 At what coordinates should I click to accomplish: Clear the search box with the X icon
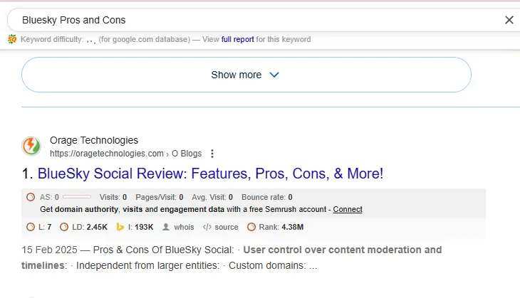point(509,20)
